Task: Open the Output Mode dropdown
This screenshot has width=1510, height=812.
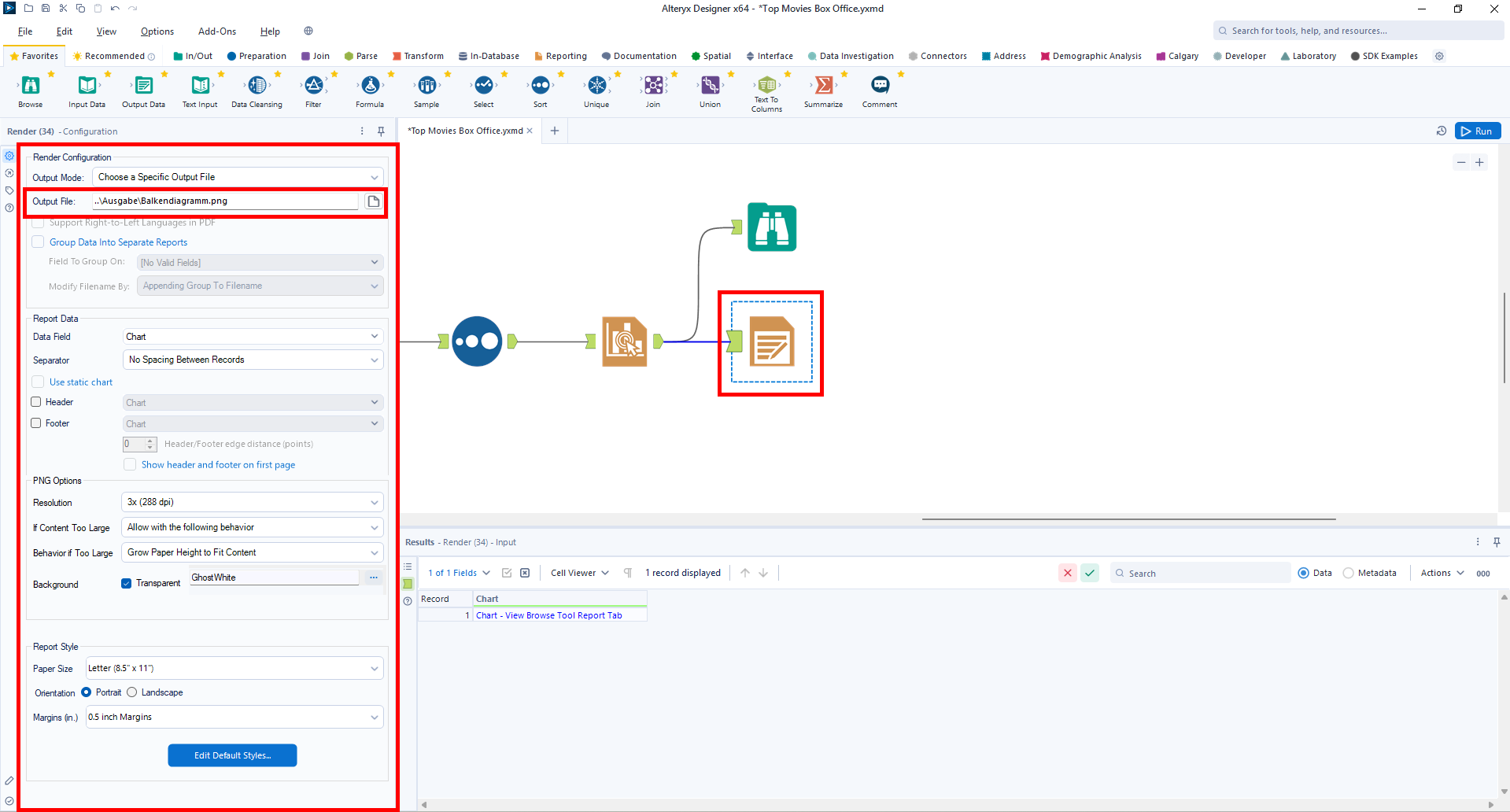Action: [x=238, y=177]
